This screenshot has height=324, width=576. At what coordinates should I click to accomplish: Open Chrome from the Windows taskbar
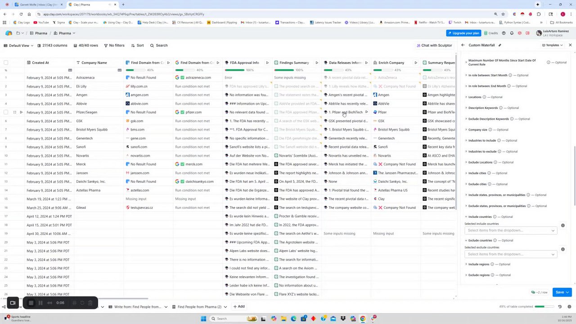363,319
